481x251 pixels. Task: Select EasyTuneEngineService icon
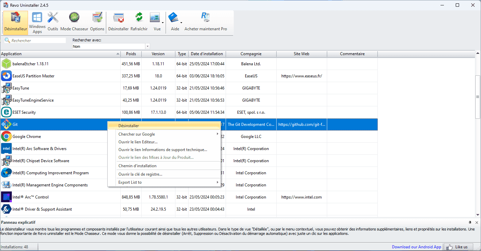6,100
